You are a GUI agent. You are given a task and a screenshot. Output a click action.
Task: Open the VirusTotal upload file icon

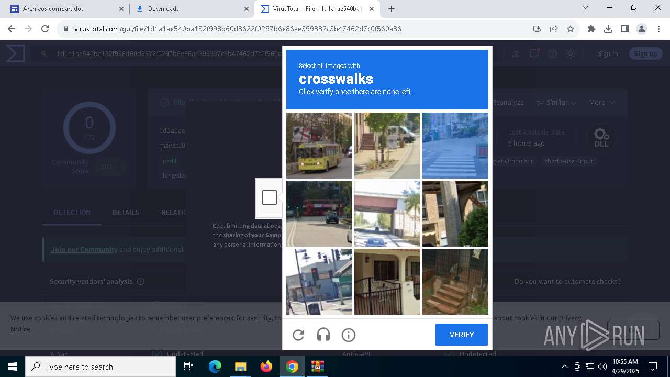[516, 53]
